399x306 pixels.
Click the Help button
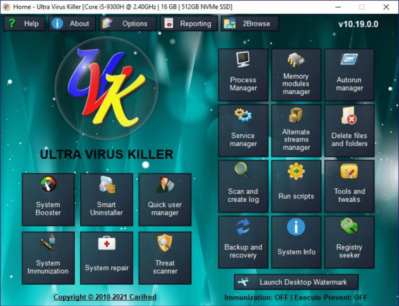tap(24, 23)
